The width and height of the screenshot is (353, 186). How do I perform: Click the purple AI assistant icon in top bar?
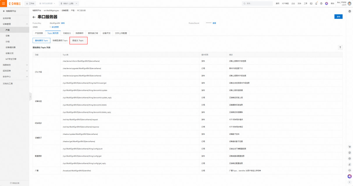(x=326, y=3)
